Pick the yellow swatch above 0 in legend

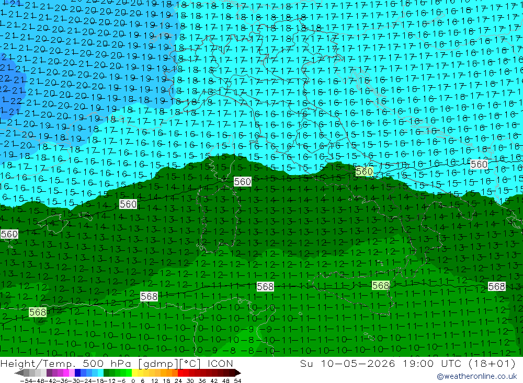click(x=135, y=373)
